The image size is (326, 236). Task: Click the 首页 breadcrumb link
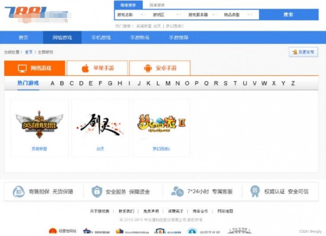coord(29,52)
